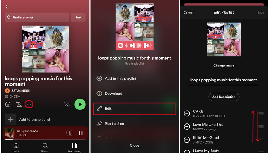This screenshot has height=154, width=269.
Task: Select the 'Public playlist' label
Action: (134, 64)
